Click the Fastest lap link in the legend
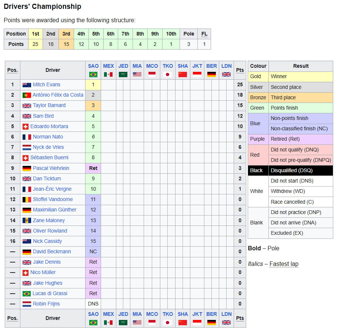Screen dimensions: 341x334 [x=284, y=264]
